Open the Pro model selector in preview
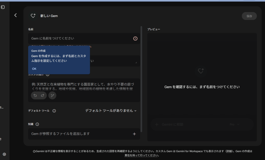This screenshot has width=265, height=160. [234, 124]
